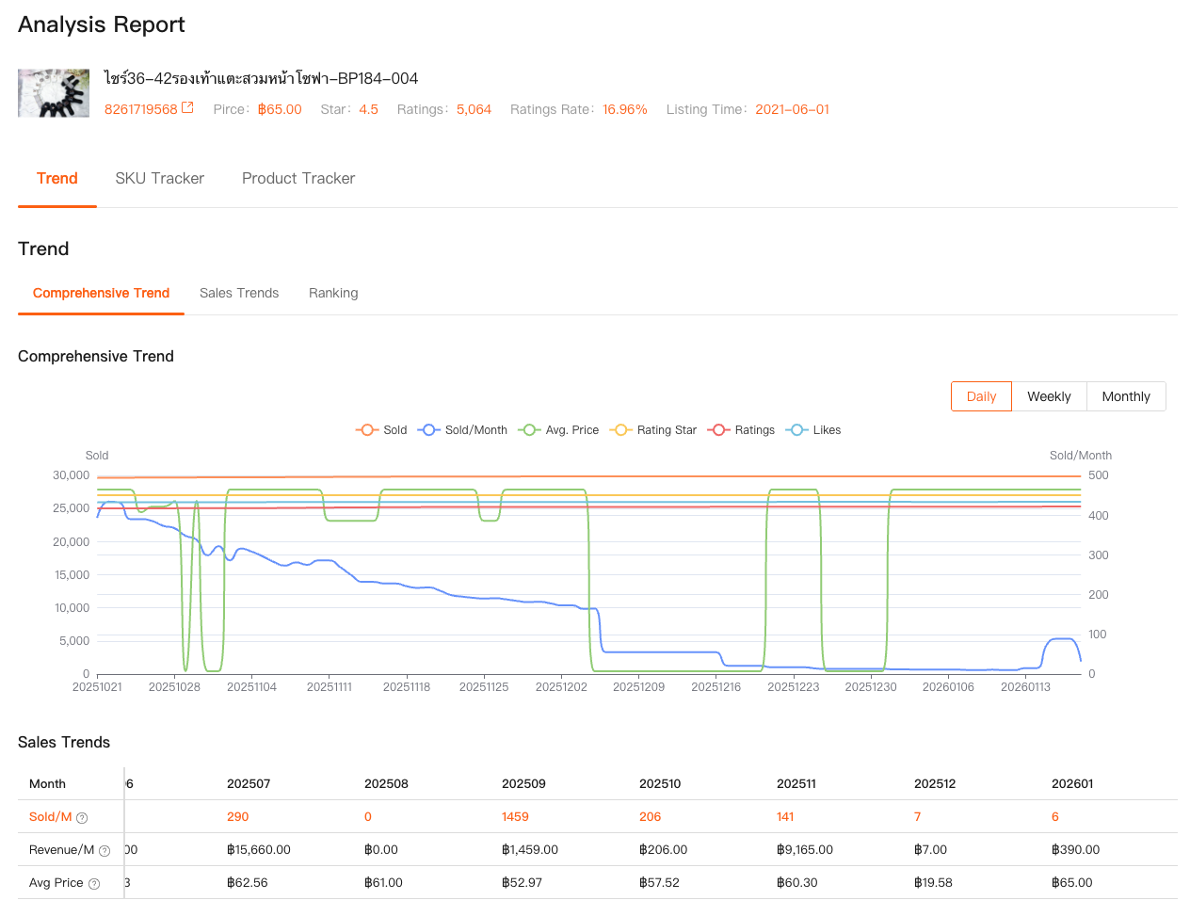The image size is (1190, 900).
Task: Switch to Ranking sub-tab
Action: [x=333, y=294]
